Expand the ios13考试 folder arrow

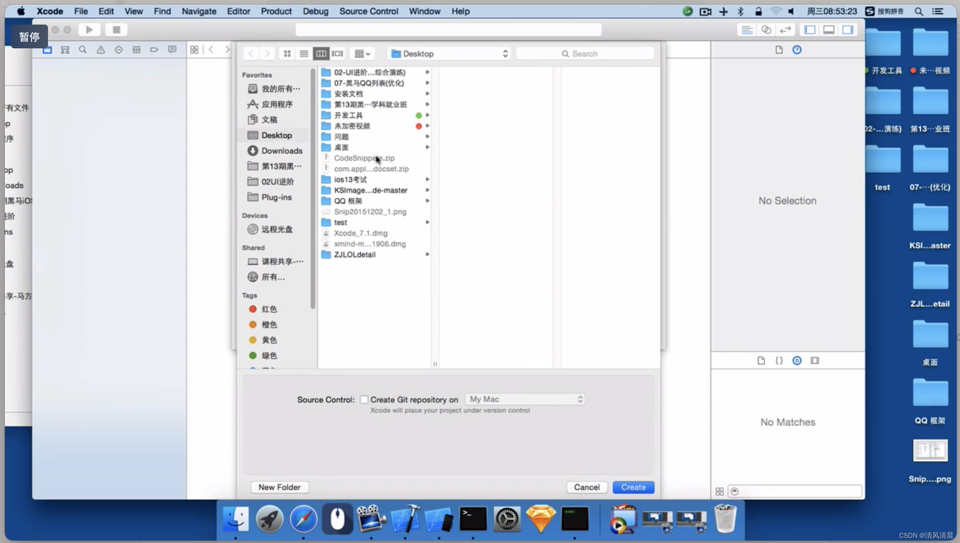pyautogui.click(x=427, y=180)
